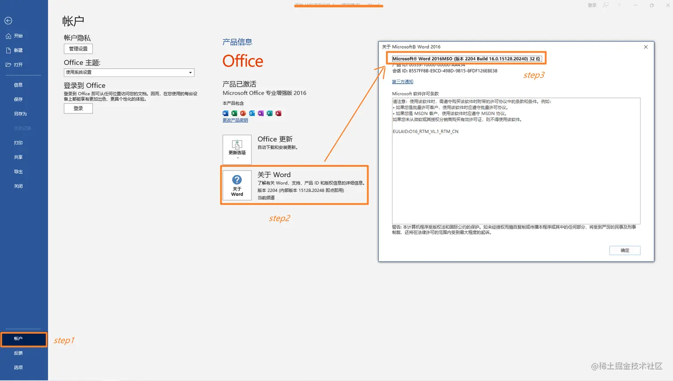Click the Access product icon
Image resolution: width=673 pixels, height=381 pixels.
click(x=278, y=113)
